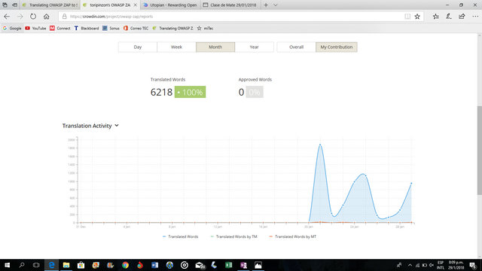Set these tabs aside
Viewport: 482px width, 271px height.
pos(14,5)
